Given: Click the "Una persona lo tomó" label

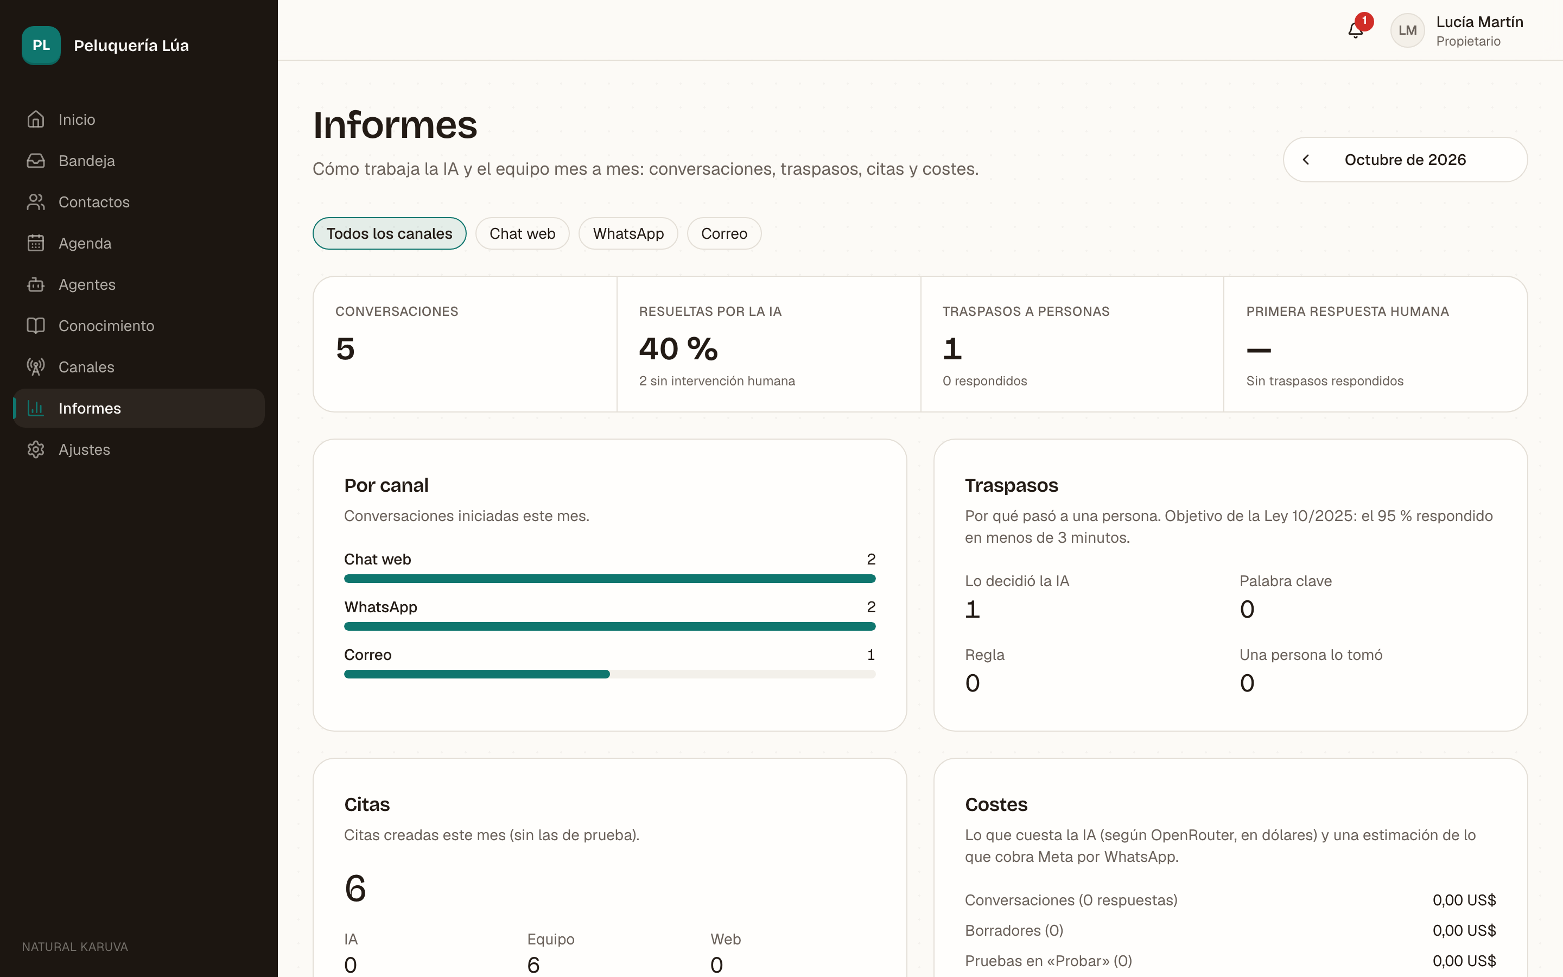Looking at the screenshot, I should click(x=1311, y=655).
